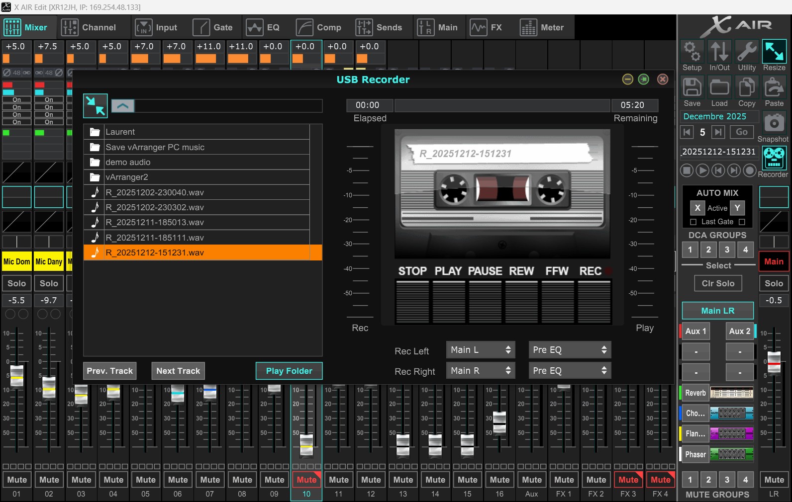This screenshot has width=792, height=502.
Task: Open the Utility wrench icon
Action: click(x=747, y=52)
